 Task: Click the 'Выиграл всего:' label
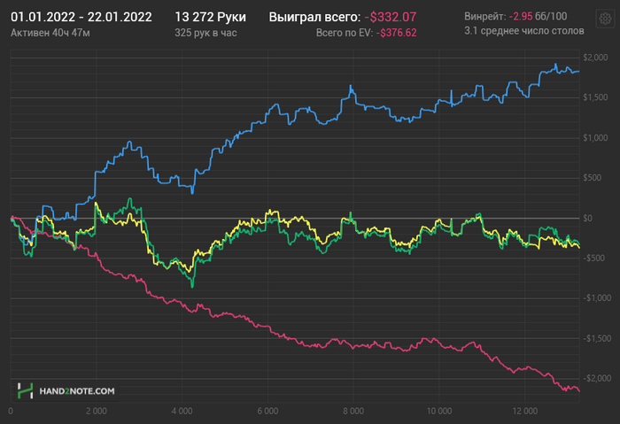[314, 17]
